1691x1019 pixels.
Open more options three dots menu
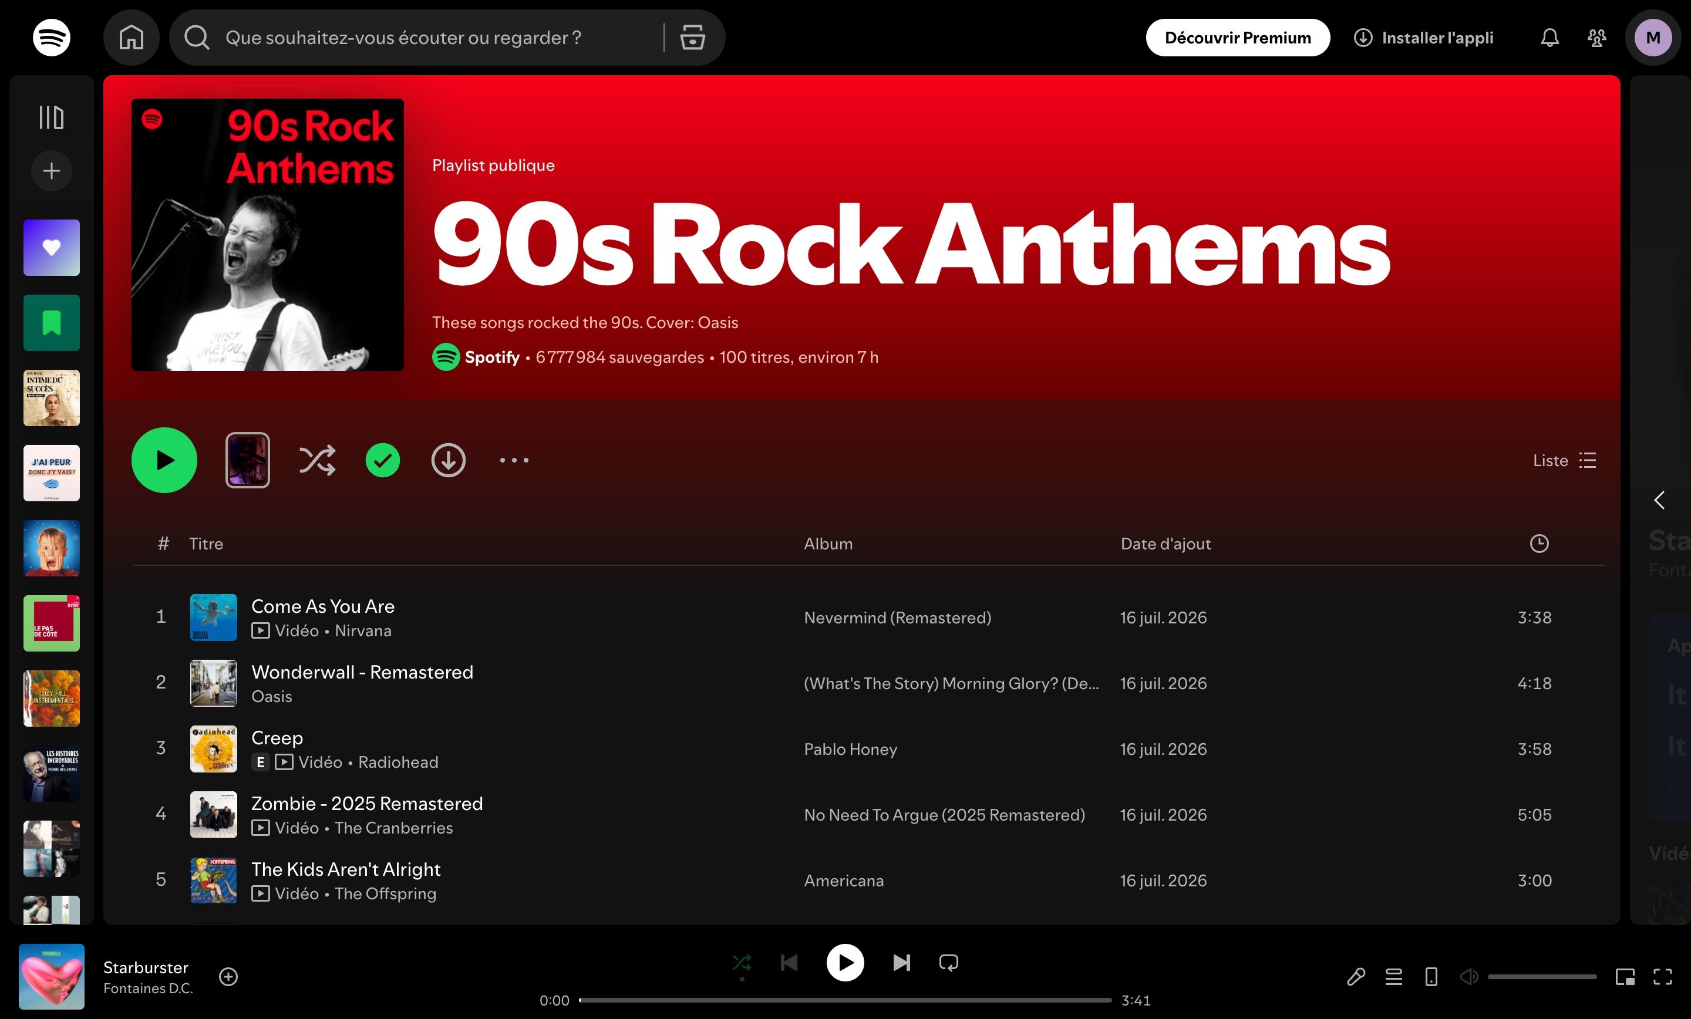click(514, 460)
